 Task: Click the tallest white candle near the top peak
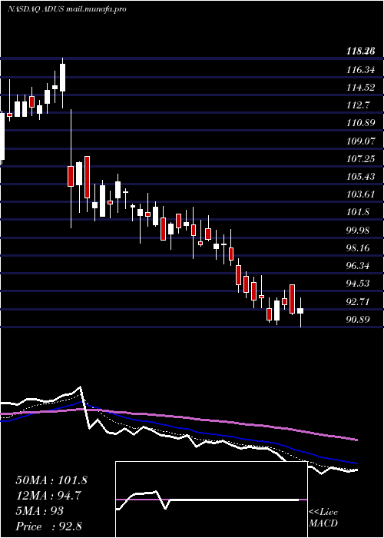click(x=62, y=78)
